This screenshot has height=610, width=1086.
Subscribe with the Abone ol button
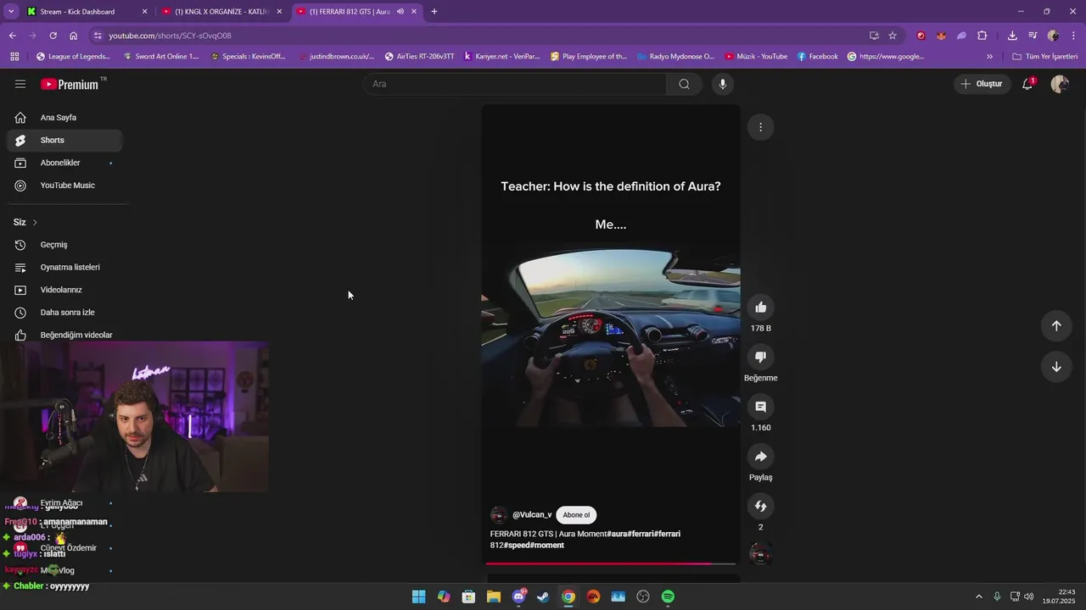[x=576, y=515]
